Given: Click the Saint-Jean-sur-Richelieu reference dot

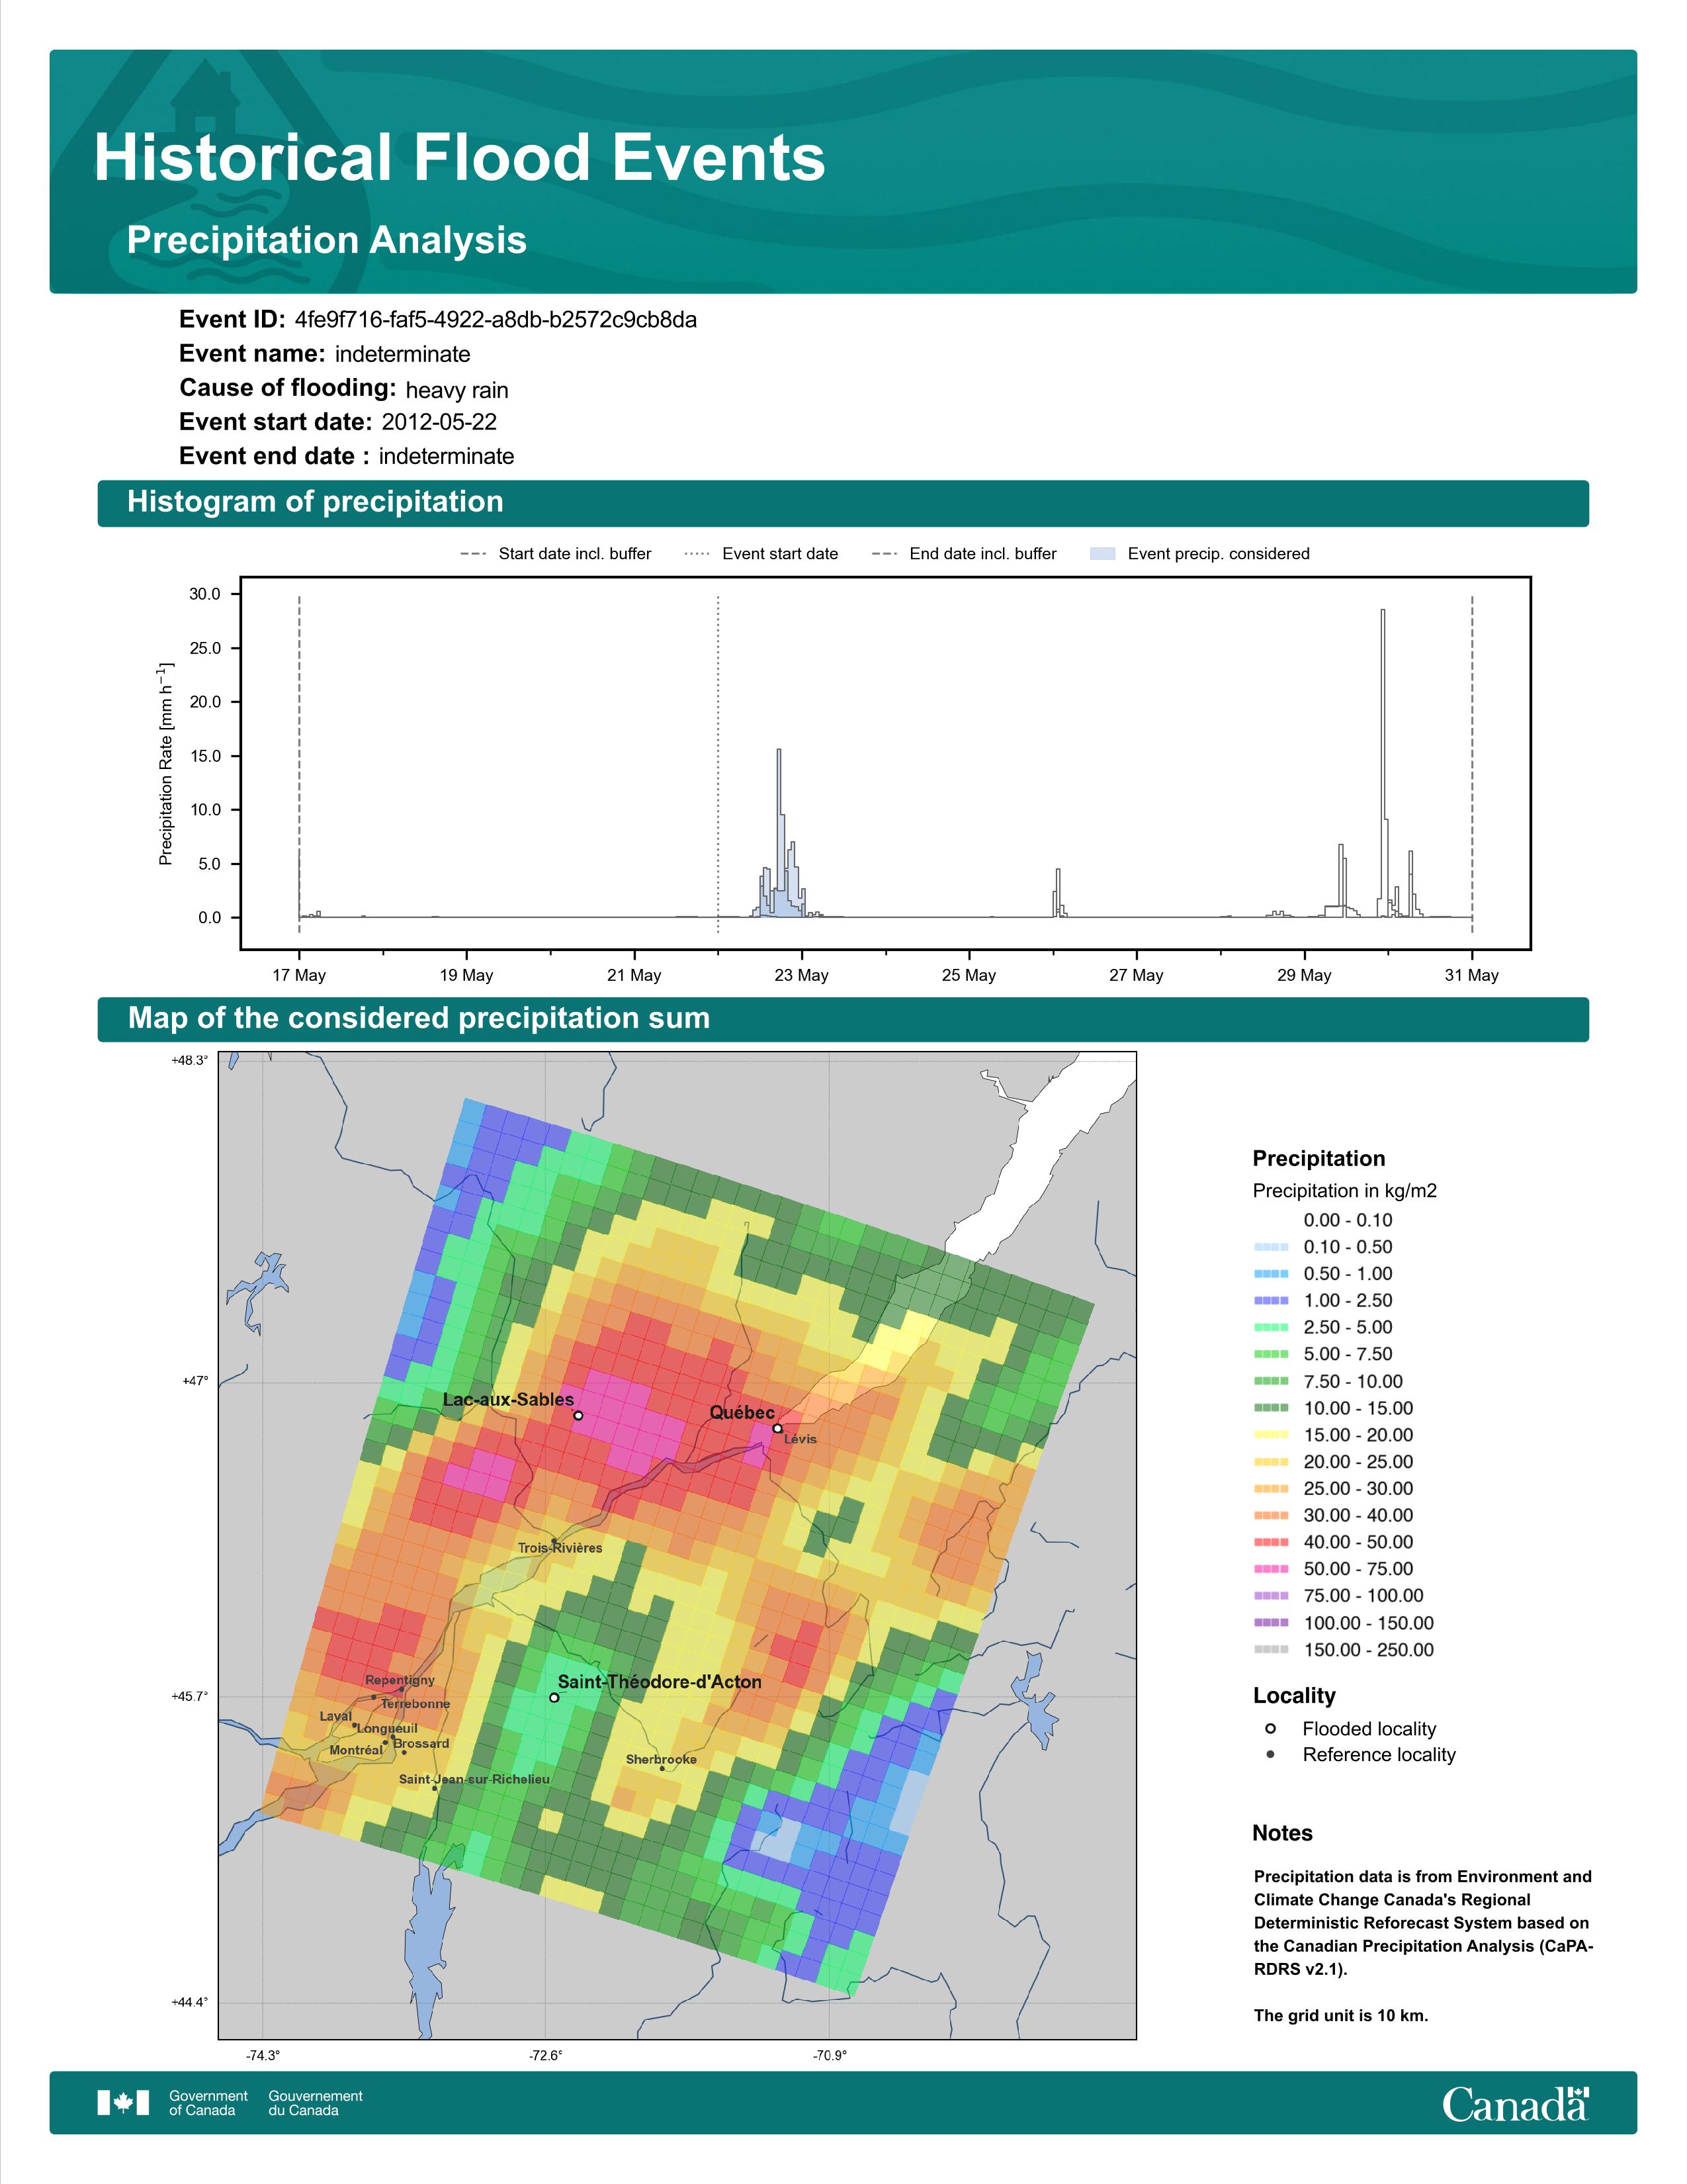Looking at the screenshot, I should [435, 1788].
